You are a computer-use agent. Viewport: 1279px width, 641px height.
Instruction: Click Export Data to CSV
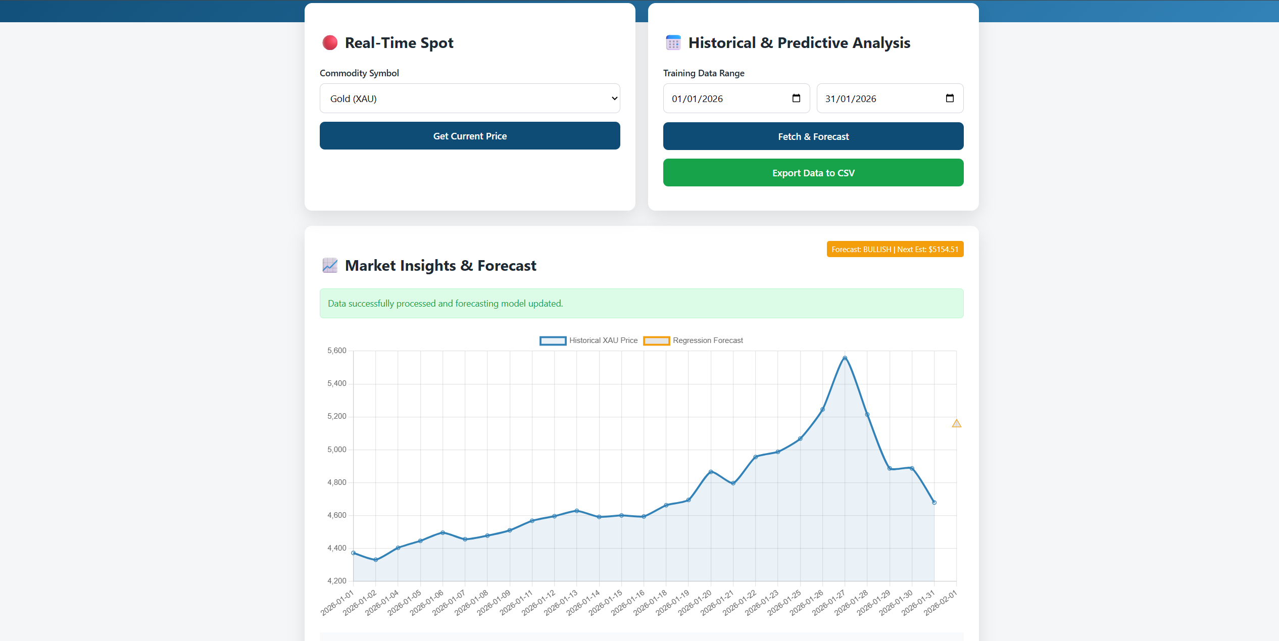tap(813, 172)
